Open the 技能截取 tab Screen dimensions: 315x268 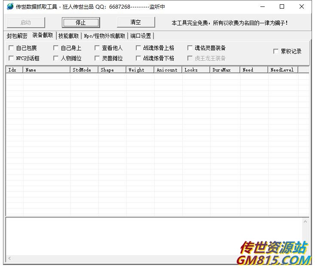68,36
